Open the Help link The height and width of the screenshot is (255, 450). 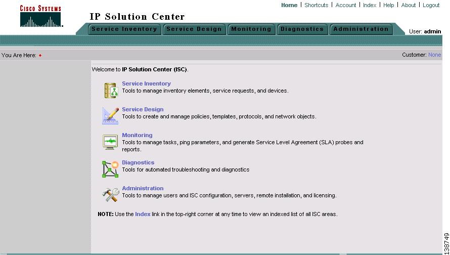pos(389,5)
